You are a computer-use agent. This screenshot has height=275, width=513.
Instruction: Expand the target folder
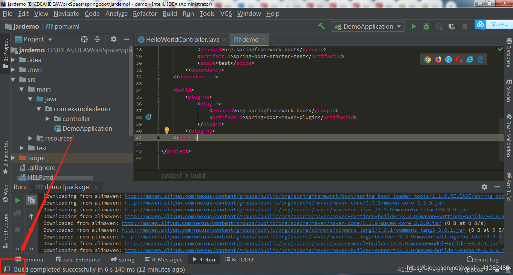click(13, 158)
